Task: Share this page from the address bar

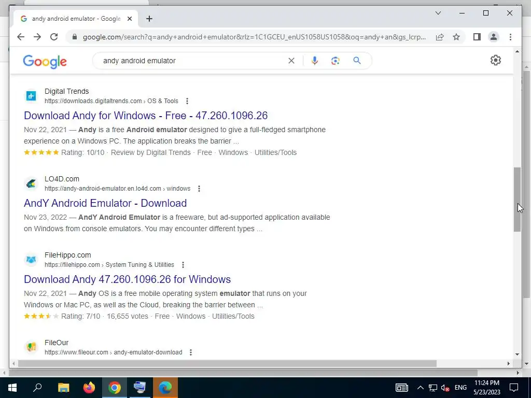Action: click(440, 37)
